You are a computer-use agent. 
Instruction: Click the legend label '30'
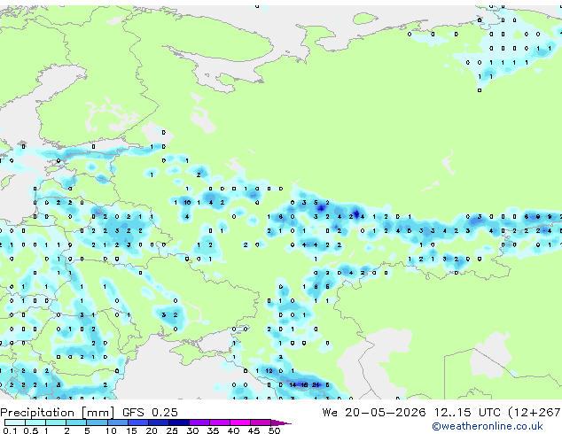192,430
